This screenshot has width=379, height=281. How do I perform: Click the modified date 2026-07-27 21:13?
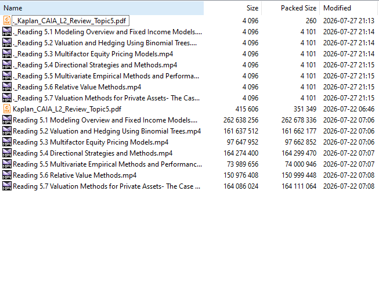349,21
